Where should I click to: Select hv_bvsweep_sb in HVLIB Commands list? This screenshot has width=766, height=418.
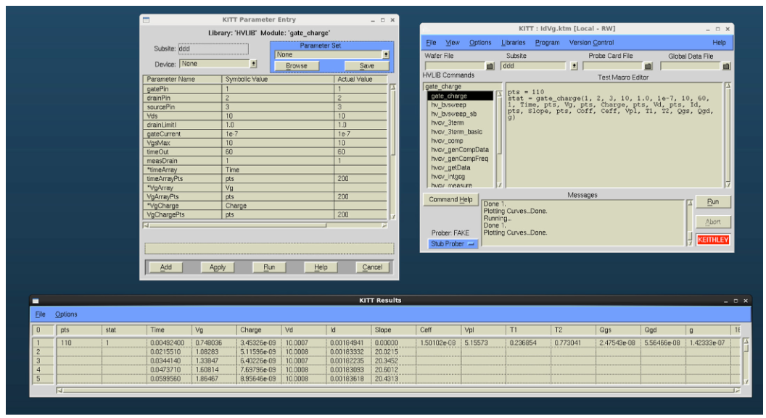coord(453,114)
